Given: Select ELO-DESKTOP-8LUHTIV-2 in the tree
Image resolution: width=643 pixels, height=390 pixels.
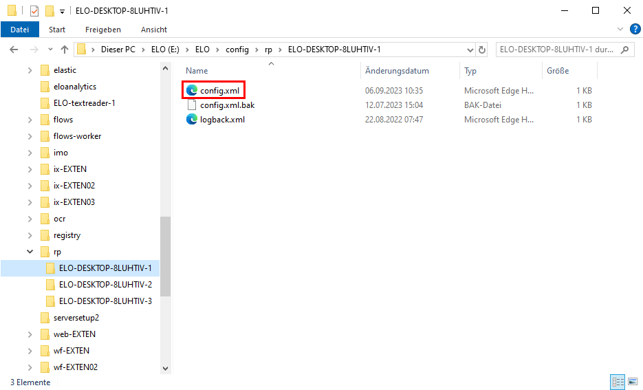Looking at the screenshot, I should [105, 284].
